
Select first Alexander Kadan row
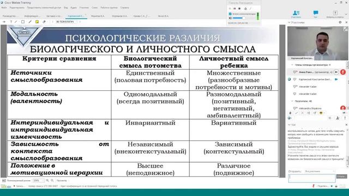point(308,87)
